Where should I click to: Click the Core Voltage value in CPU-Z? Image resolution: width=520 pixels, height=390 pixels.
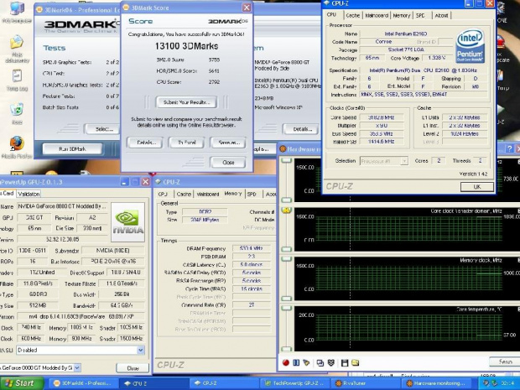437,58
